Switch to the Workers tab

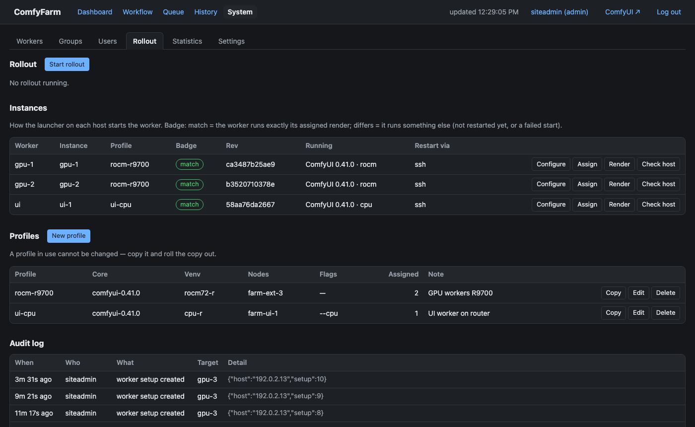point(30,41)
